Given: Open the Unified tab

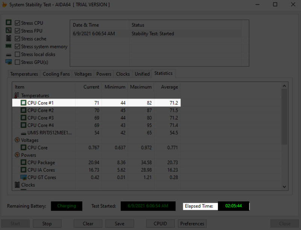Looking at the screenshot, I should pos(142,74).
